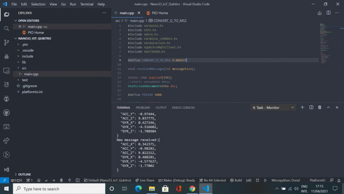Add a new terminal with plus icon
Viewport: 344px width, 194px height.
303,107
